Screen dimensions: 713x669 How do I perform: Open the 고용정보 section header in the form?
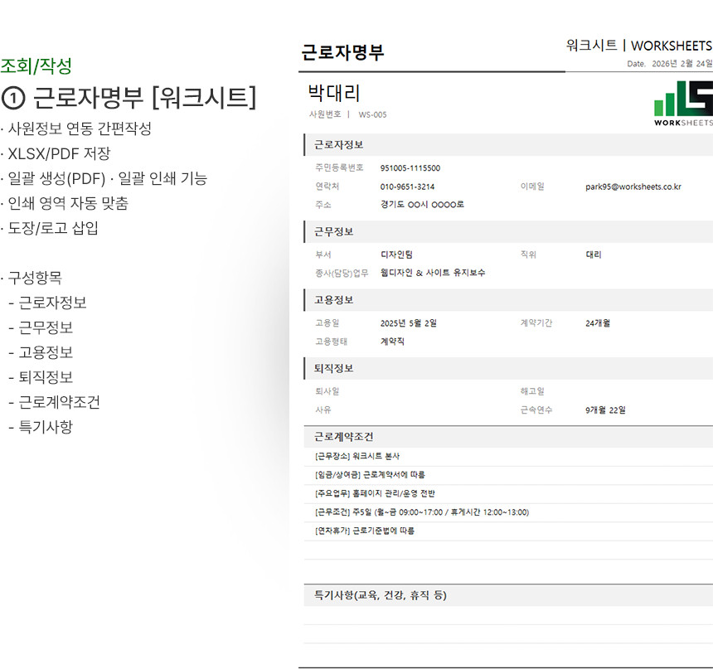pos(333,300)
